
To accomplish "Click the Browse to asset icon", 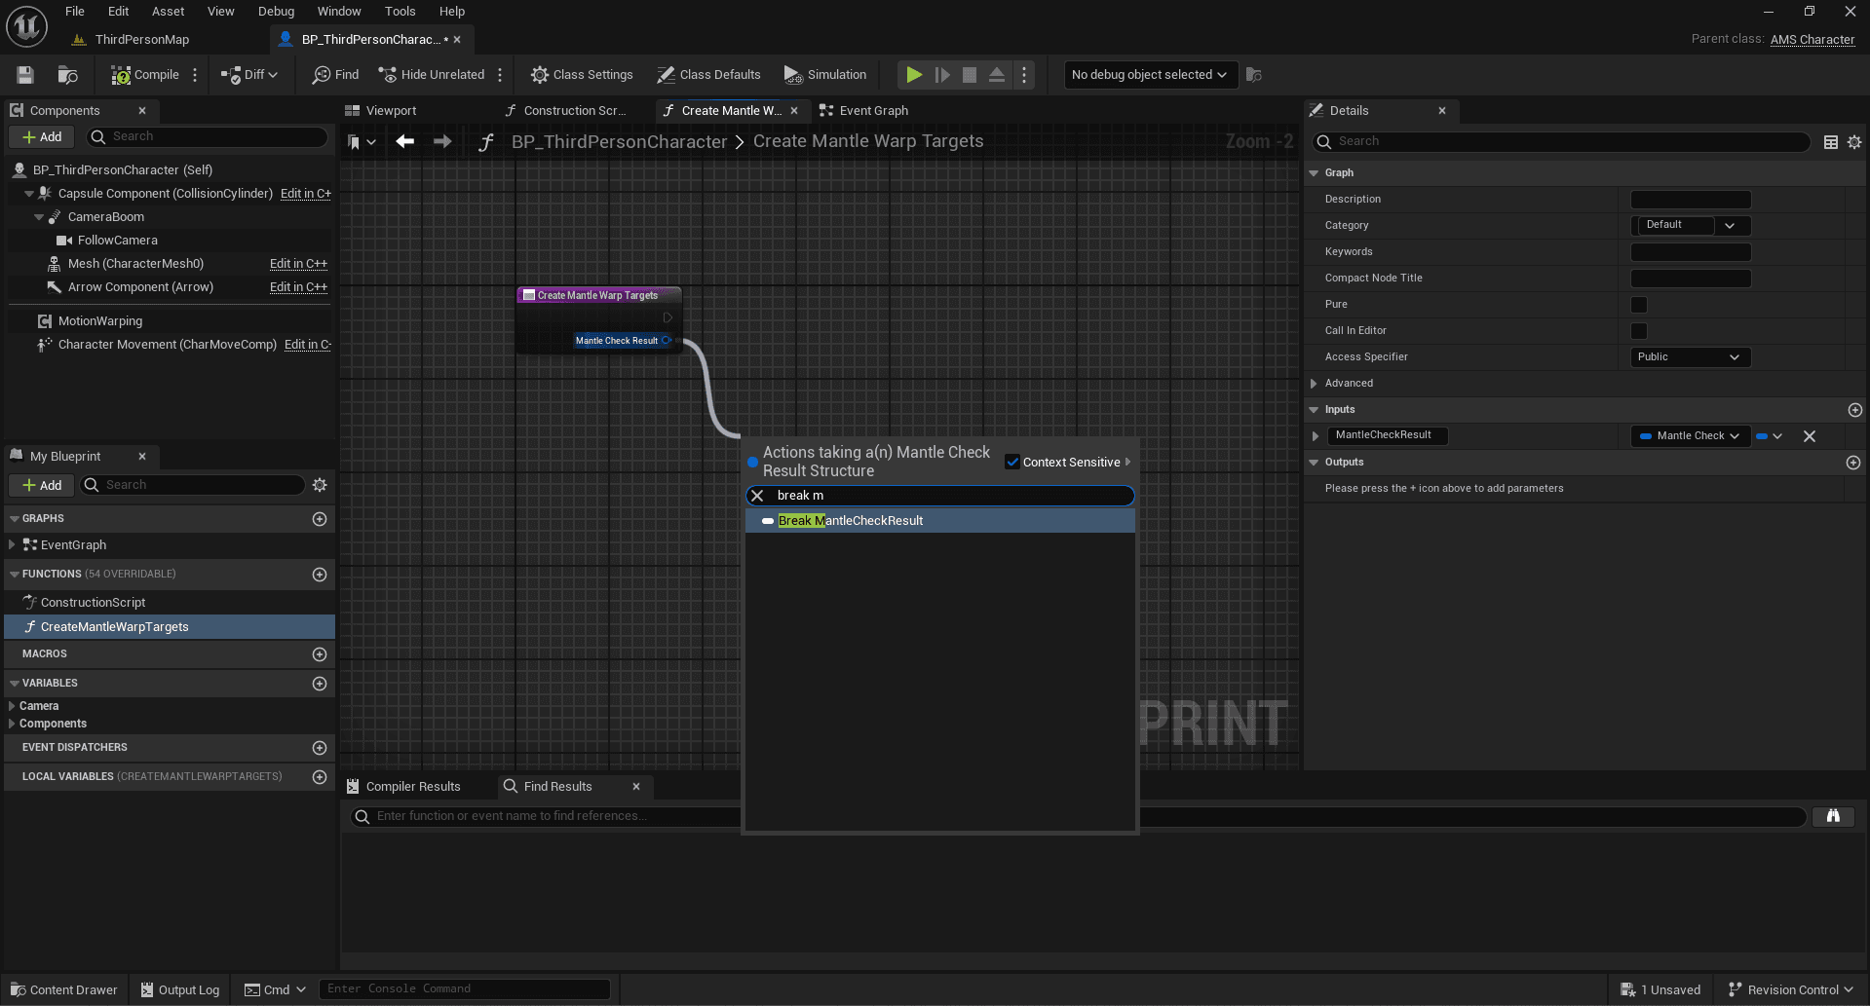I will [67, 75].
